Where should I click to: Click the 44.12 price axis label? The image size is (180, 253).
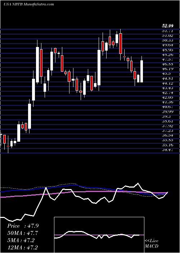point(167,83)
